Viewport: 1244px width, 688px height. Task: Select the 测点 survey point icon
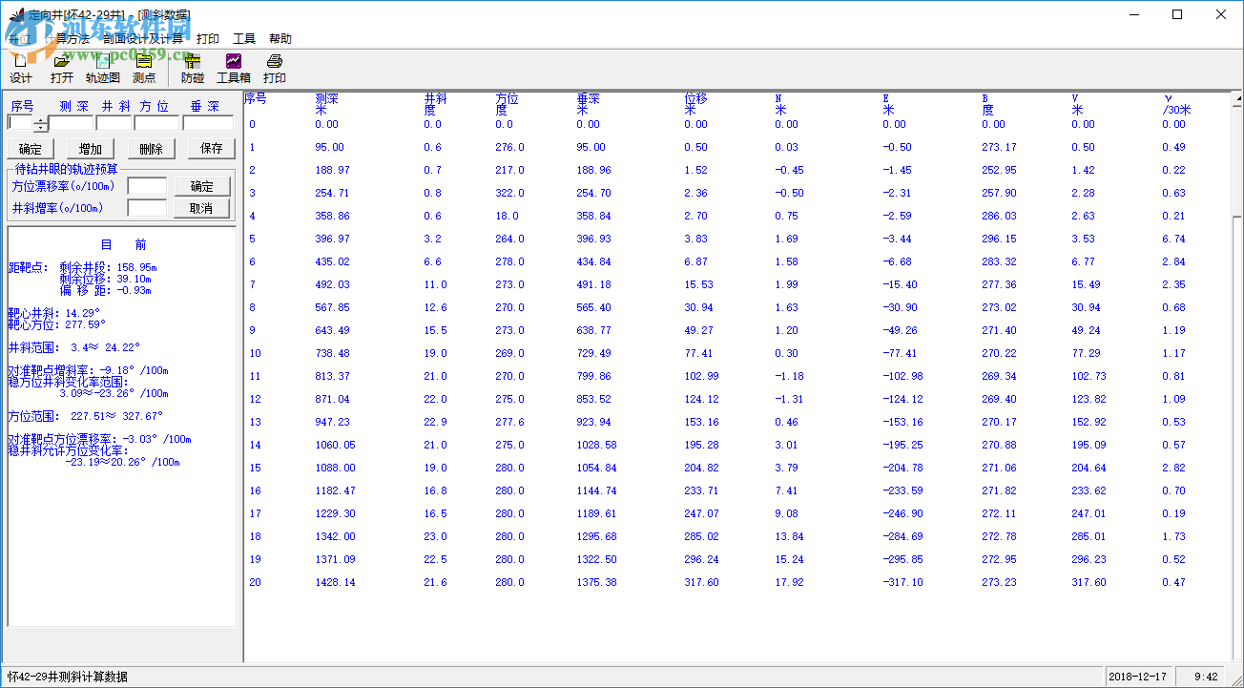click(144, 69)
